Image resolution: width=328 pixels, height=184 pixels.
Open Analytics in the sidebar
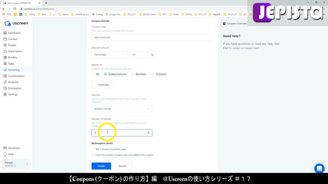(11, 82)
